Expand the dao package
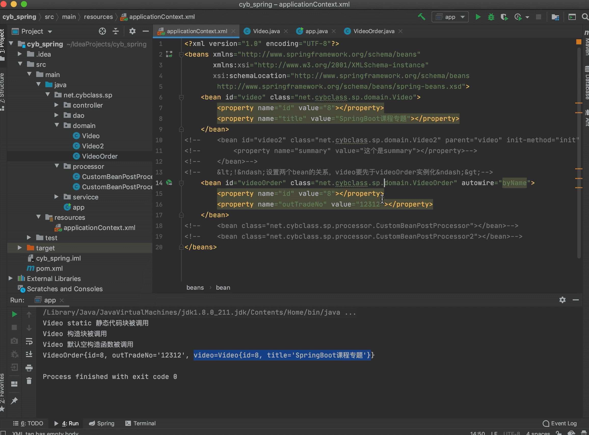Viewport: 589px width, 435px height. point(56,115)
